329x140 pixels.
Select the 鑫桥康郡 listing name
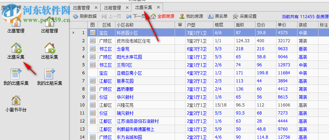(125, 89)
